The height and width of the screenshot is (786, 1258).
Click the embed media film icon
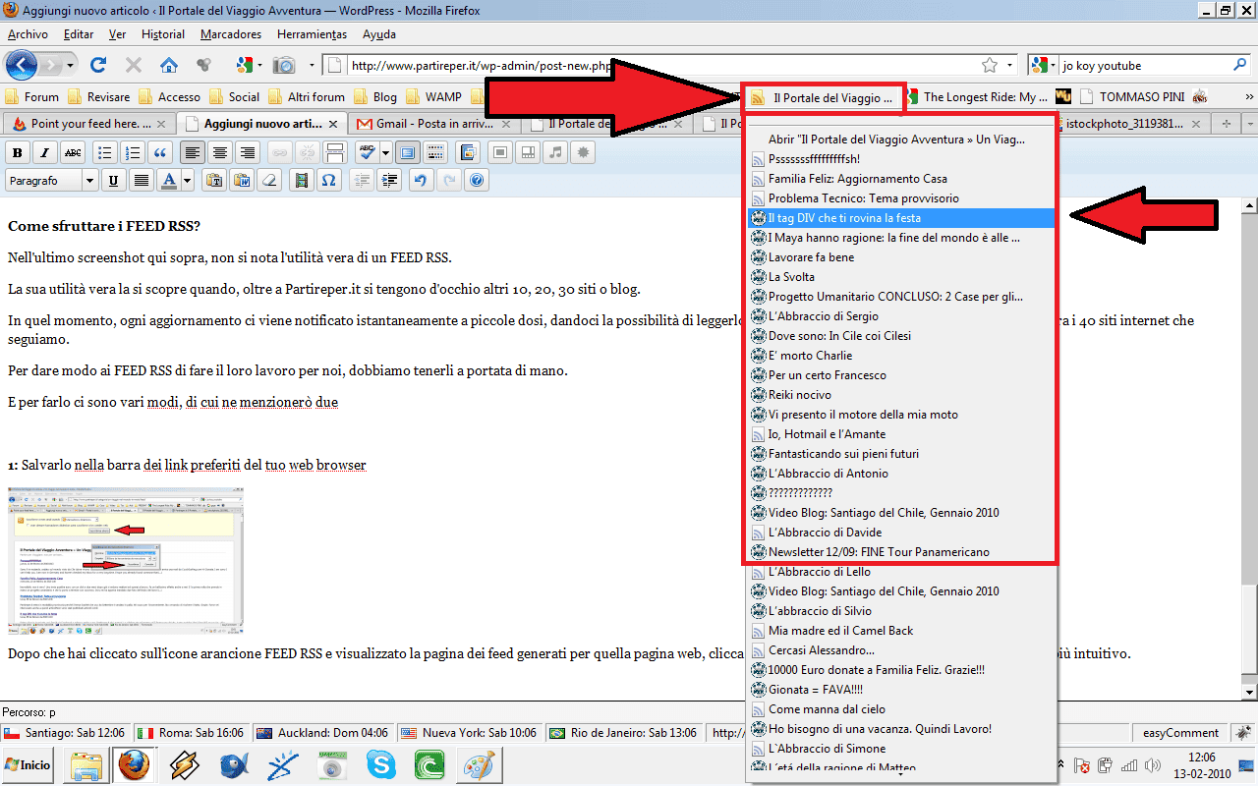(x=301, y=180)
